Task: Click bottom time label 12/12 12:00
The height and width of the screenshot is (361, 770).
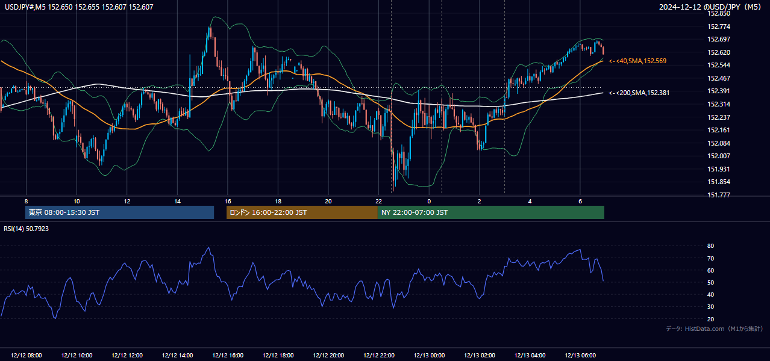Action: [x=127, y=356]
